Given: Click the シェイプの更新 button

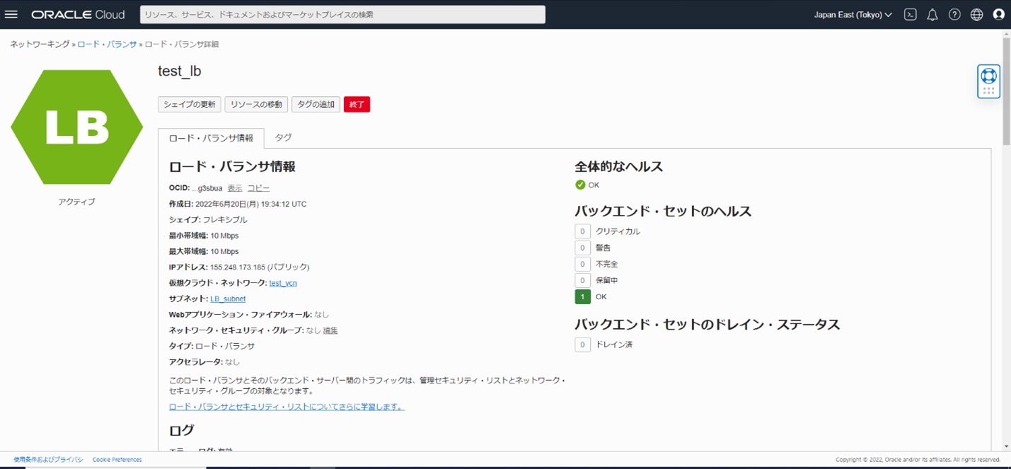Looking at the screenshot, I should coord(189,105).
